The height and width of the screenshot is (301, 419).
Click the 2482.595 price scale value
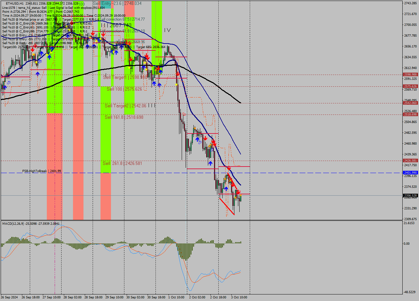point(410,133)
